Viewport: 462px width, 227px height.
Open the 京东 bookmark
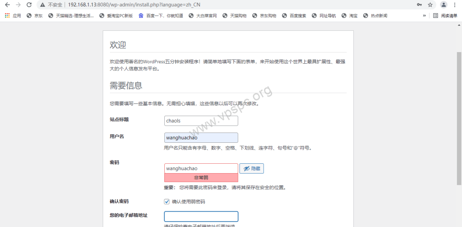(x=35, y=16)
